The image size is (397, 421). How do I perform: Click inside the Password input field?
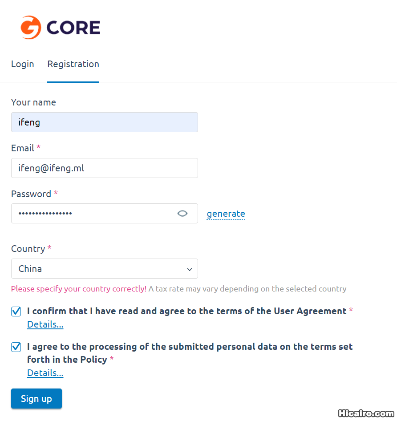point(93,214)
